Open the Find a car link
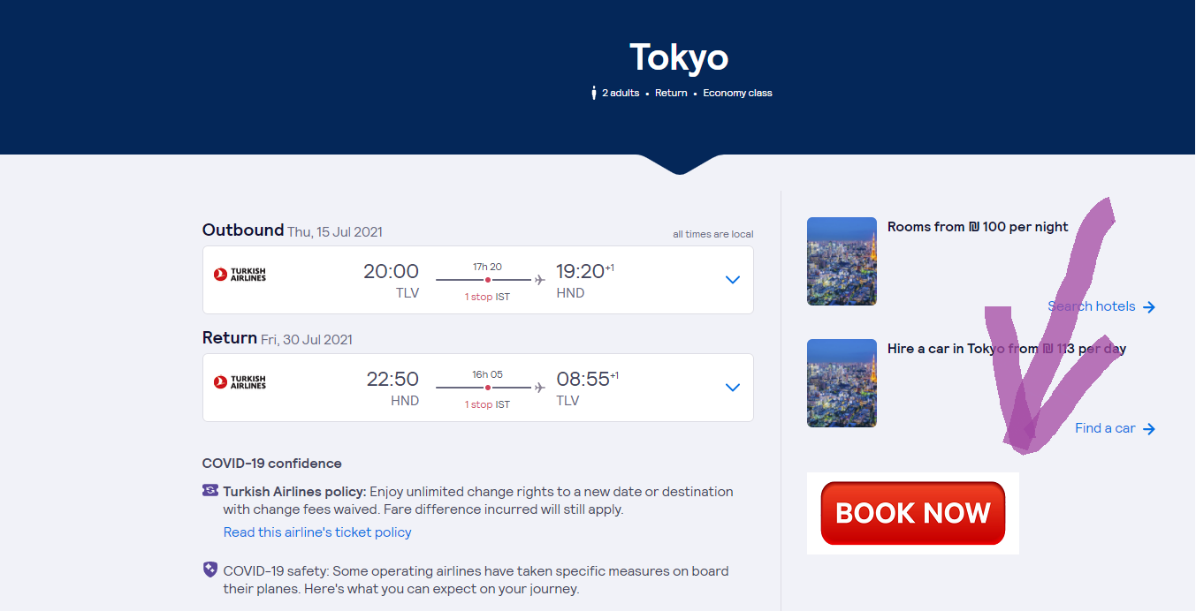This screenshot has width=1196, height=611. (x=1105, y=428)
